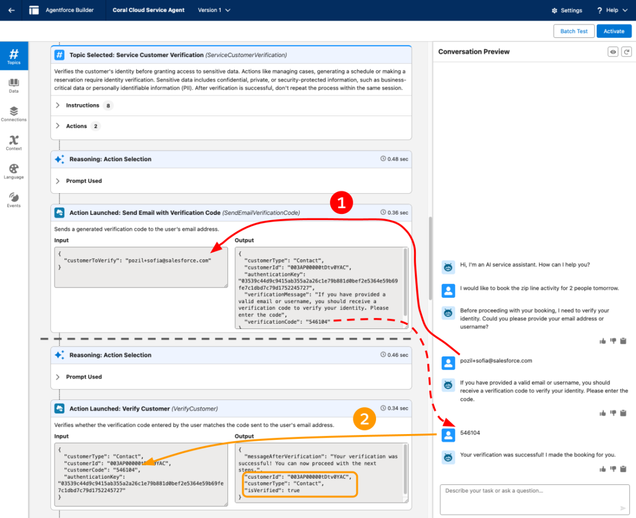636x518 pixels.
Task: Click the Batch Test button
Action: click(574, 31)
